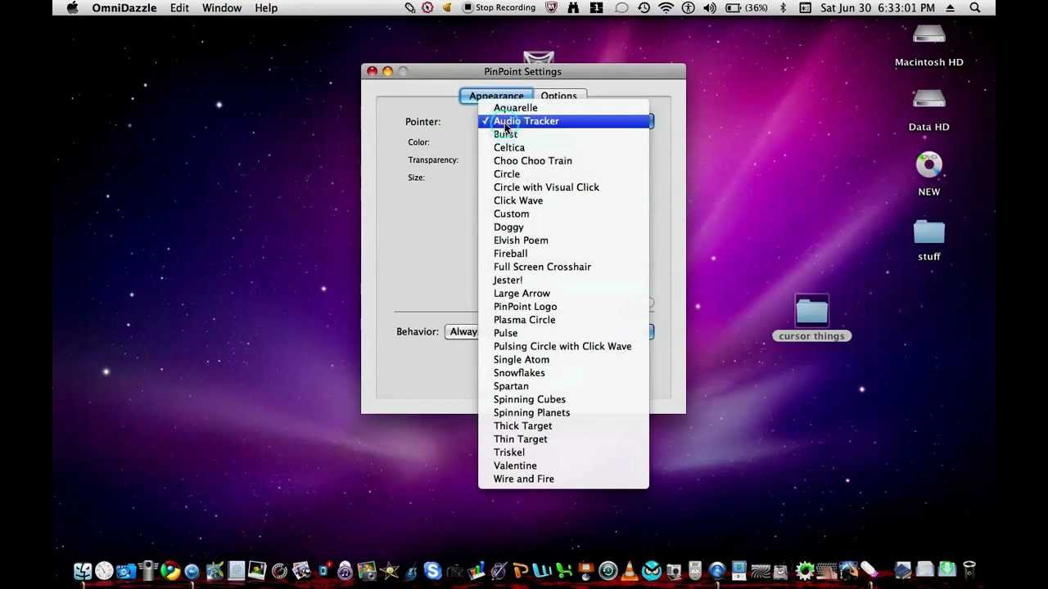Open the Time Machine menu bar icon
This screenshot has height=589, width=1048.
(644, 7)
